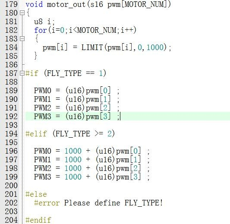Screen dimensions: 230x224
Task: Click 'Please define FLY_TYPE!' message text
Action: (x=113, y=203)
